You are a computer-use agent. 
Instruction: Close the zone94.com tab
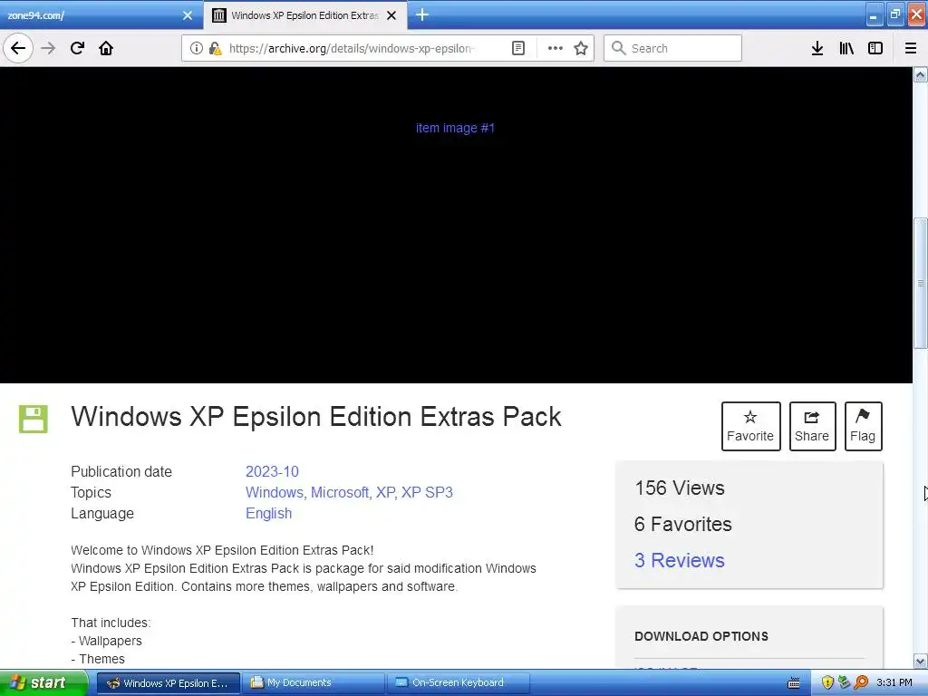(x=188, y=15)
